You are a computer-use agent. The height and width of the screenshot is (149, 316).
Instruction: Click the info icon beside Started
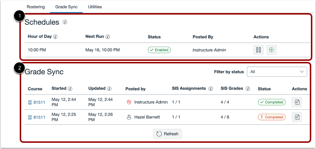click(x=70, y=89)
